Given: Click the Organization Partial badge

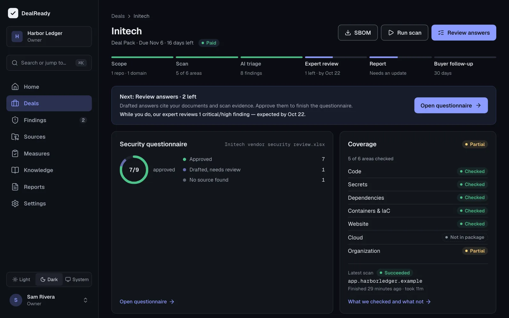Looking at the screenshot, I should pos(475,251).
